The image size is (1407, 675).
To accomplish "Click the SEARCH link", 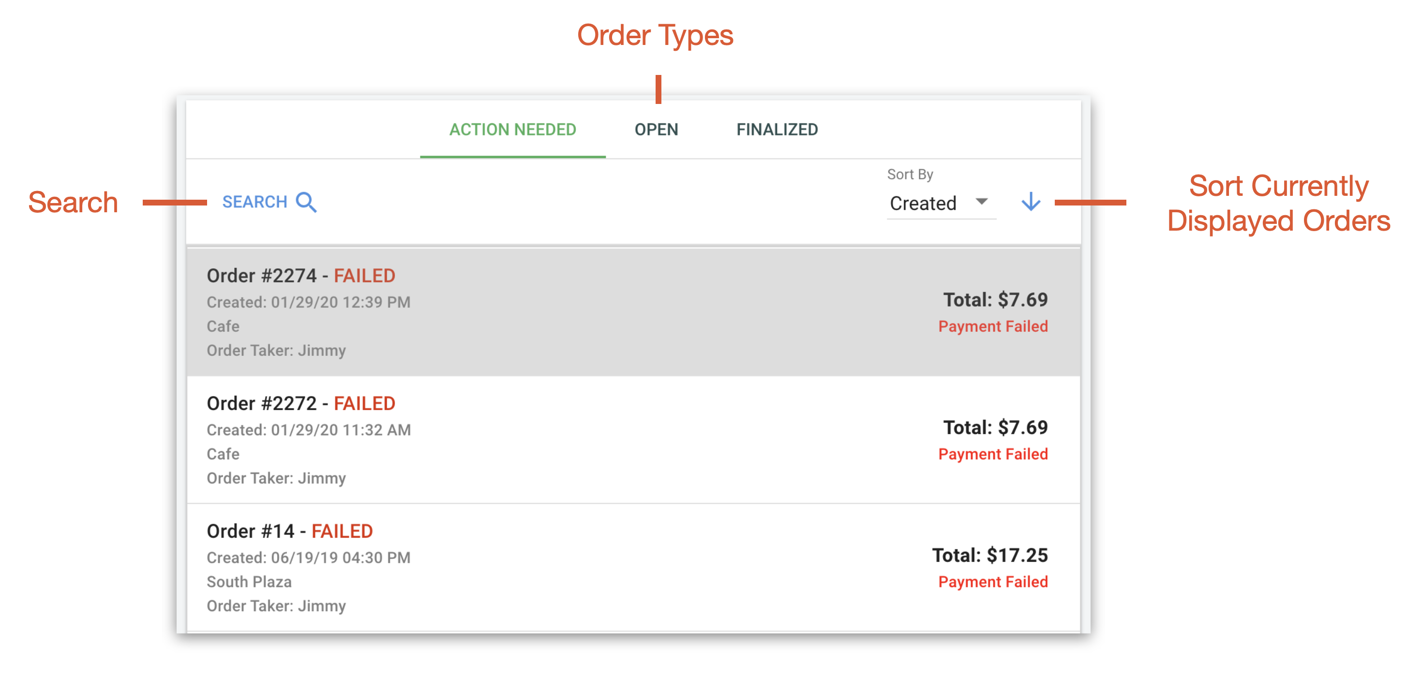I will 254,201.
